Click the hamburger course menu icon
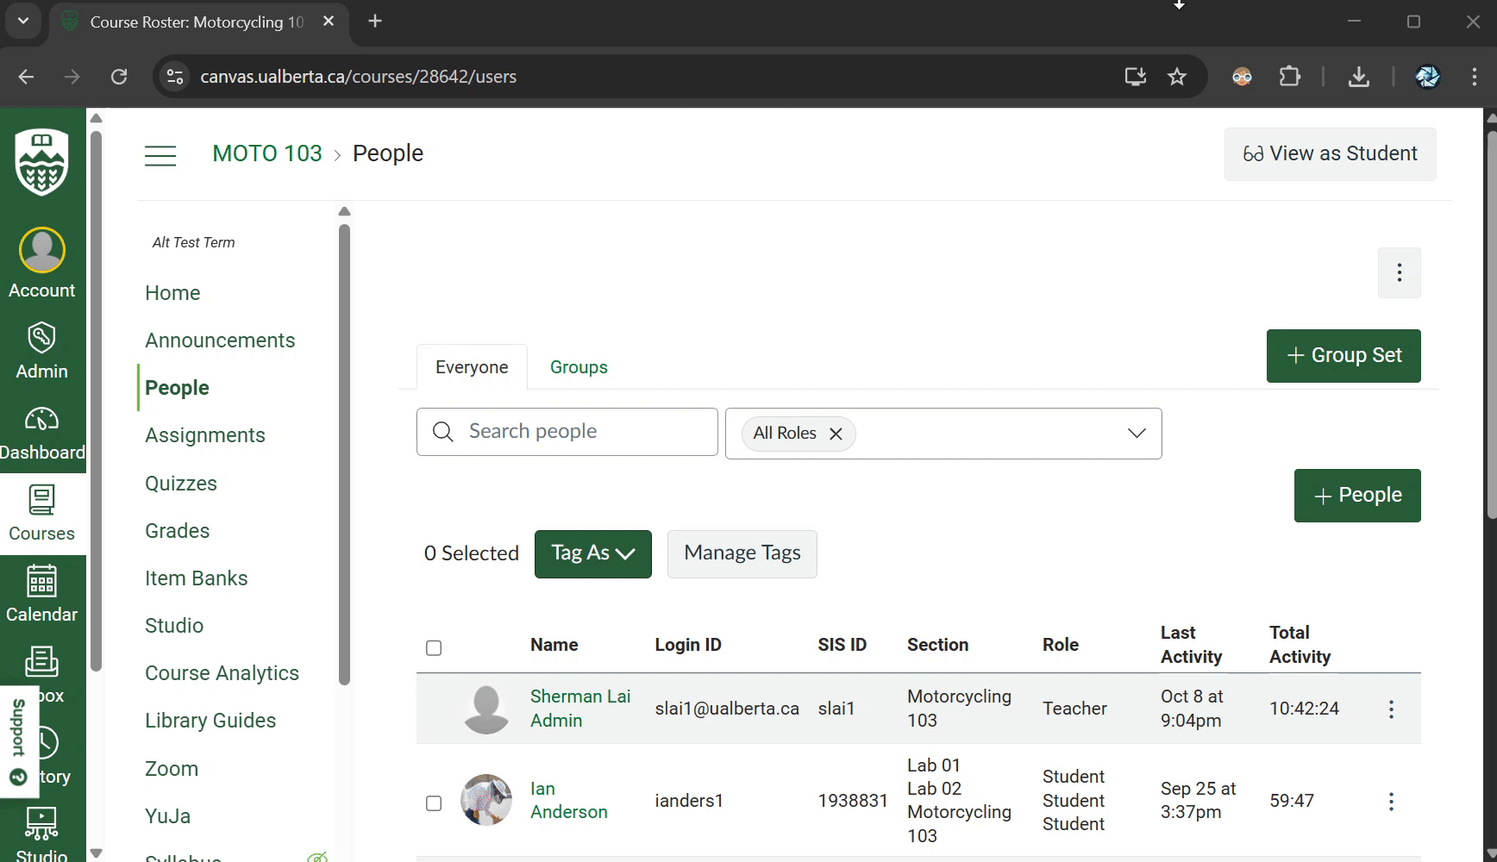 pos(160,155)
